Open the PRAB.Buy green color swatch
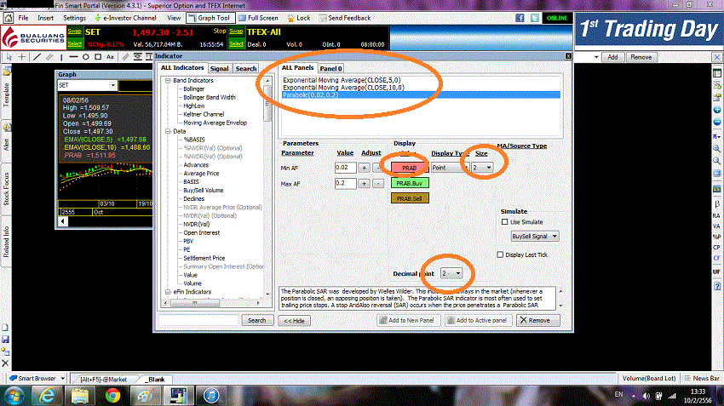724x406 pixels. [410, 183]
